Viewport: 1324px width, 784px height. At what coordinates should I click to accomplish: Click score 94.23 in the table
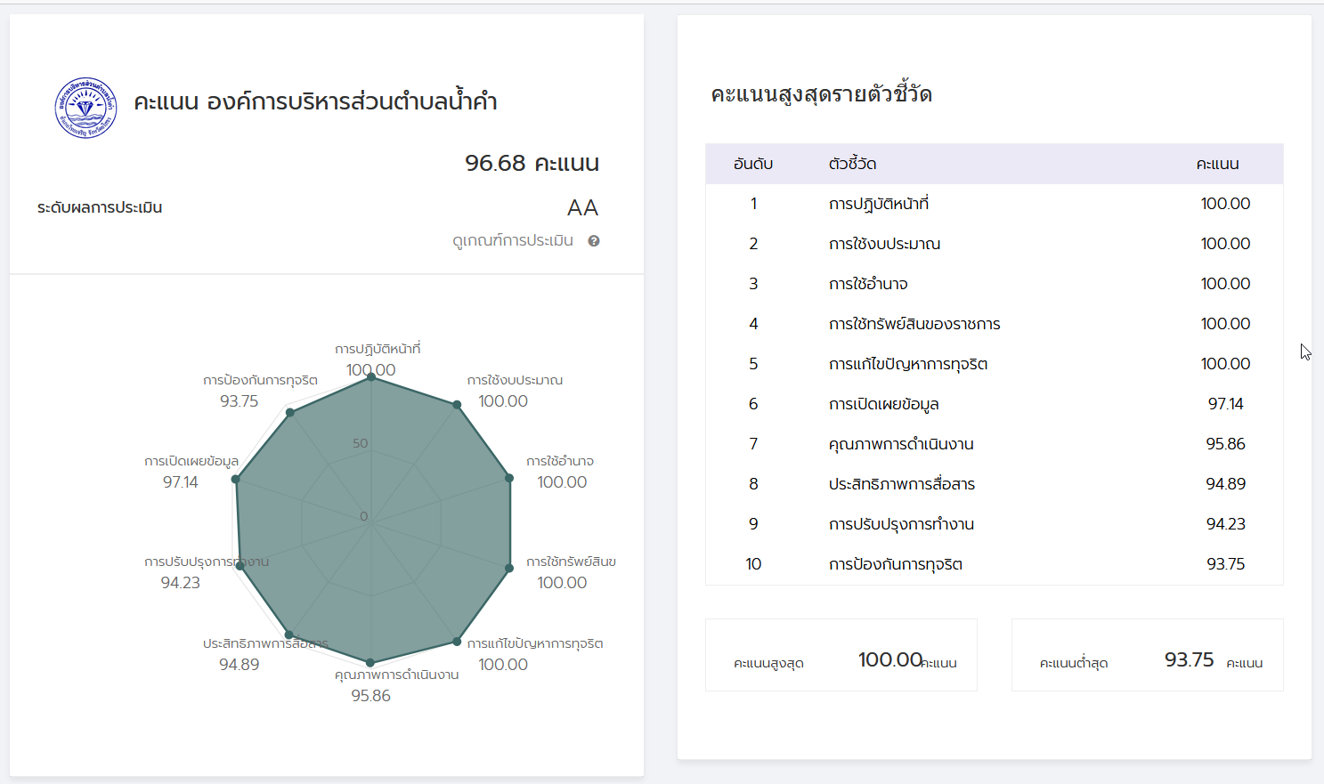[1225, 524]
